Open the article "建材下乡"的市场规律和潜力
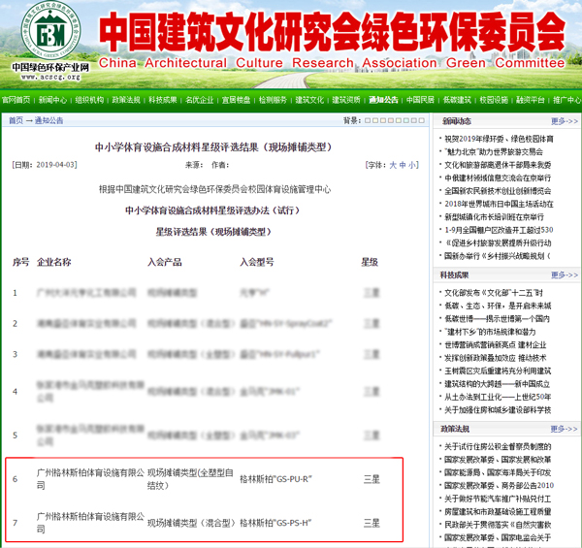The image size is (582, 548). click(490, 332)
